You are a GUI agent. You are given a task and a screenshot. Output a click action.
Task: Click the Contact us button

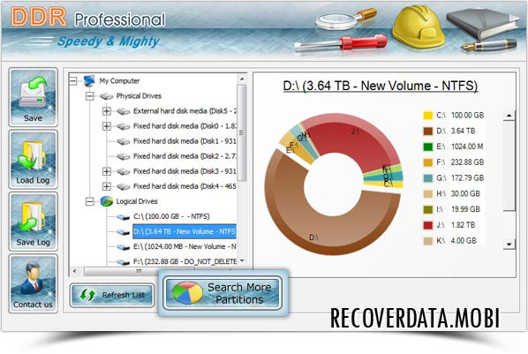33,283
